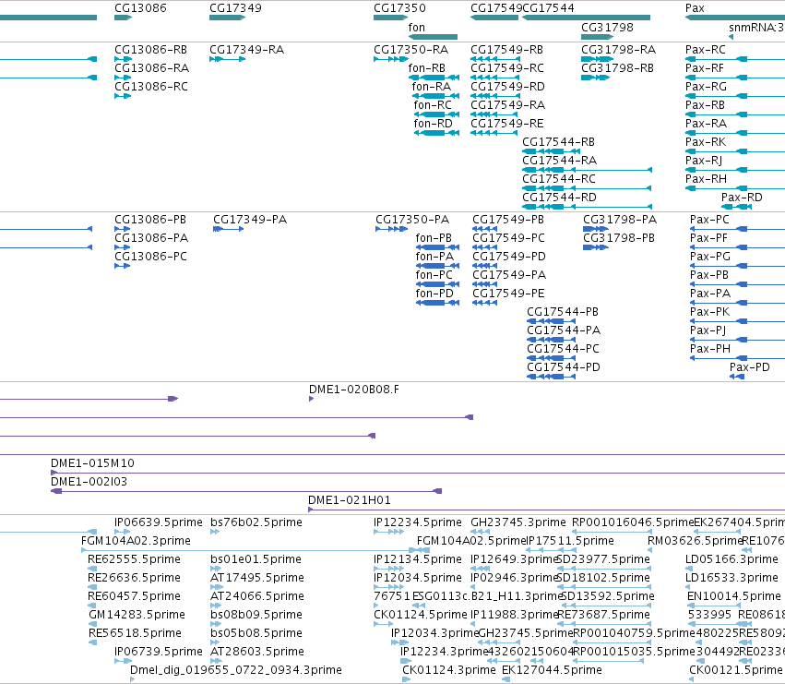Image resolution: width=785 pixels, height=684 pixels.
Task: Click the CG13086-RB transcript label
Action: tap(150, 50)
